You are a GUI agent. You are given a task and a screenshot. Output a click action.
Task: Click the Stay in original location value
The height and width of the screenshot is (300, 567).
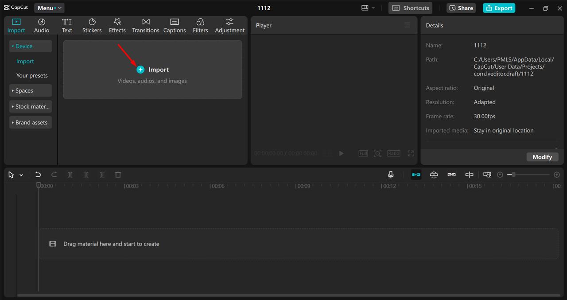pyautogui.click(x=504, y=130)
